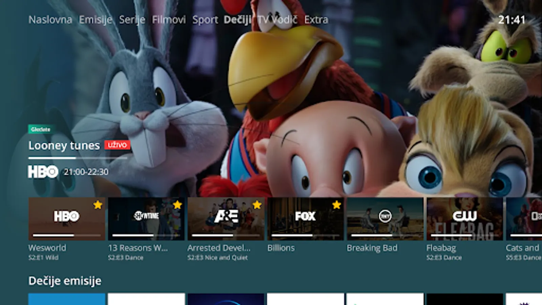Click the red UŽIVO live badge
The width and height of the screenshot is (542, 305).
coord(117,145)
